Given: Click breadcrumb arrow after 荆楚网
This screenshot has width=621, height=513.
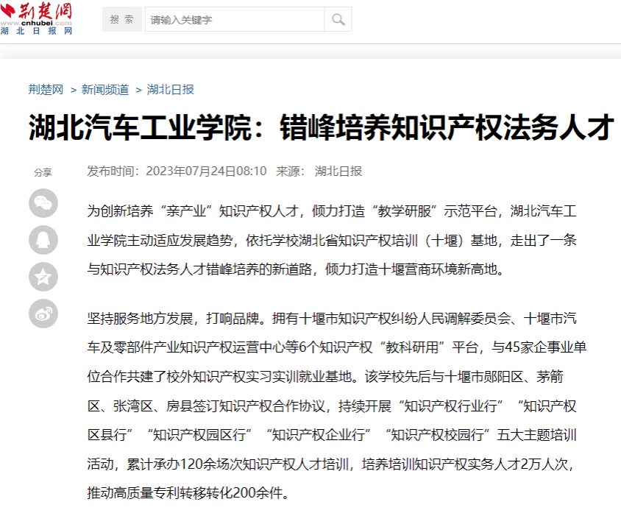Looking at the screenshot, I should tap(73, 90).
